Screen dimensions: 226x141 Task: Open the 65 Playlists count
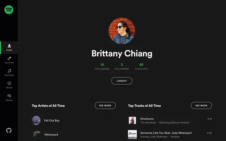[x=141, y=66]
